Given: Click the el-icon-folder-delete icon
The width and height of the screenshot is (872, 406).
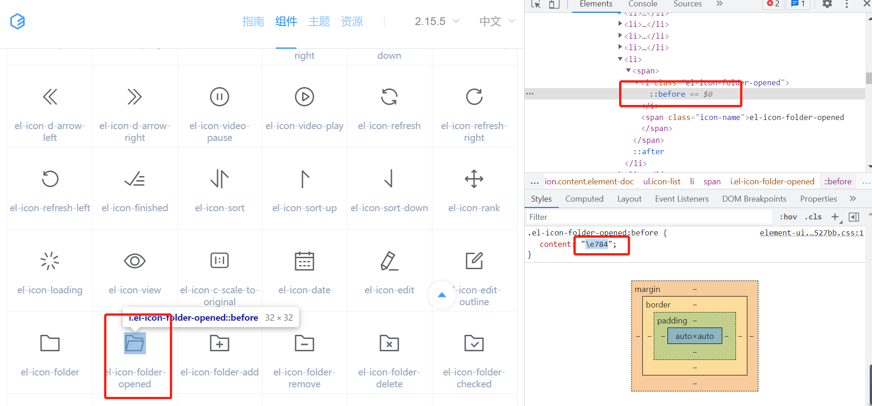Looking at the screenshot, I should click(x=389, y=343).
